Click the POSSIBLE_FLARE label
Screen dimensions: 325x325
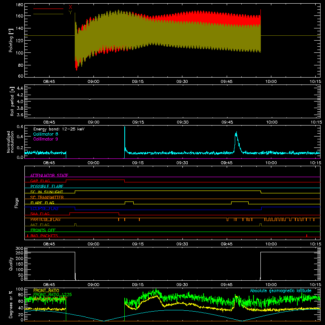coord(47,186)
